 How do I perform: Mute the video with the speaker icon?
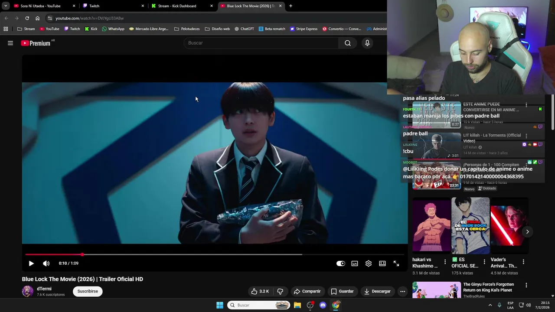46,263
